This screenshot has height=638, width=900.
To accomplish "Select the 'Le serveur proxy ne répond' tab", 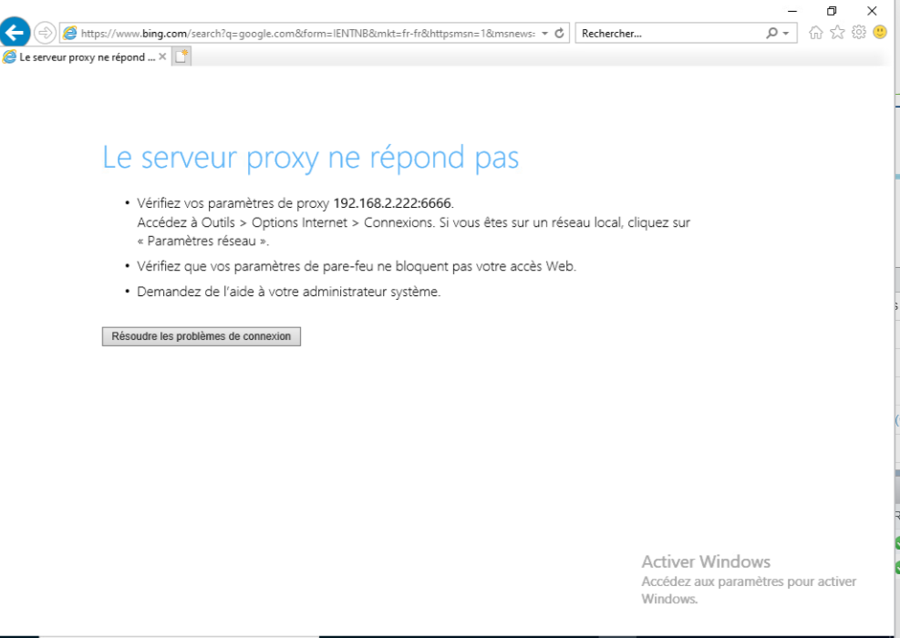I will (x=81, y=57).
